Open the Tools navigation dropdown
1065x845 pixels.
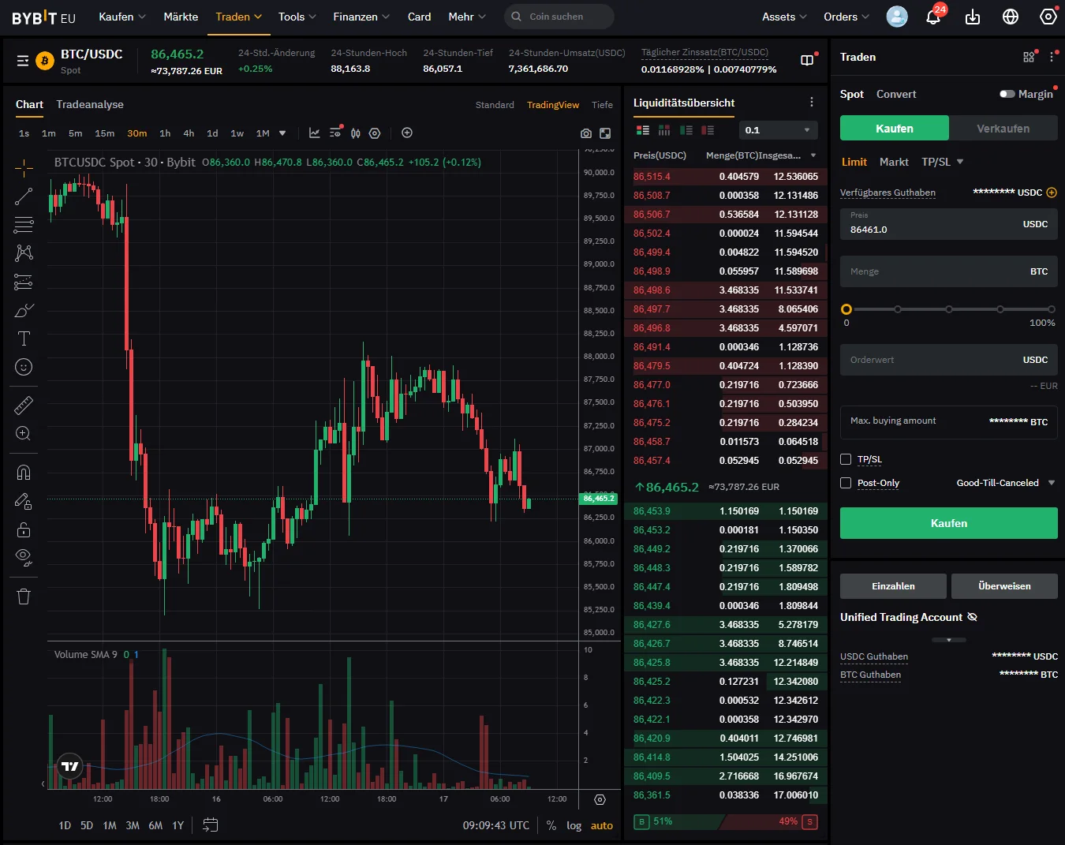(297, 17)
